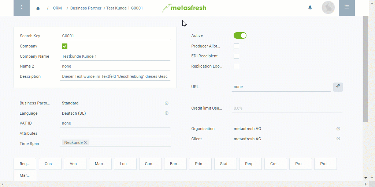Open the Man... tab

(x=100, y=164)
